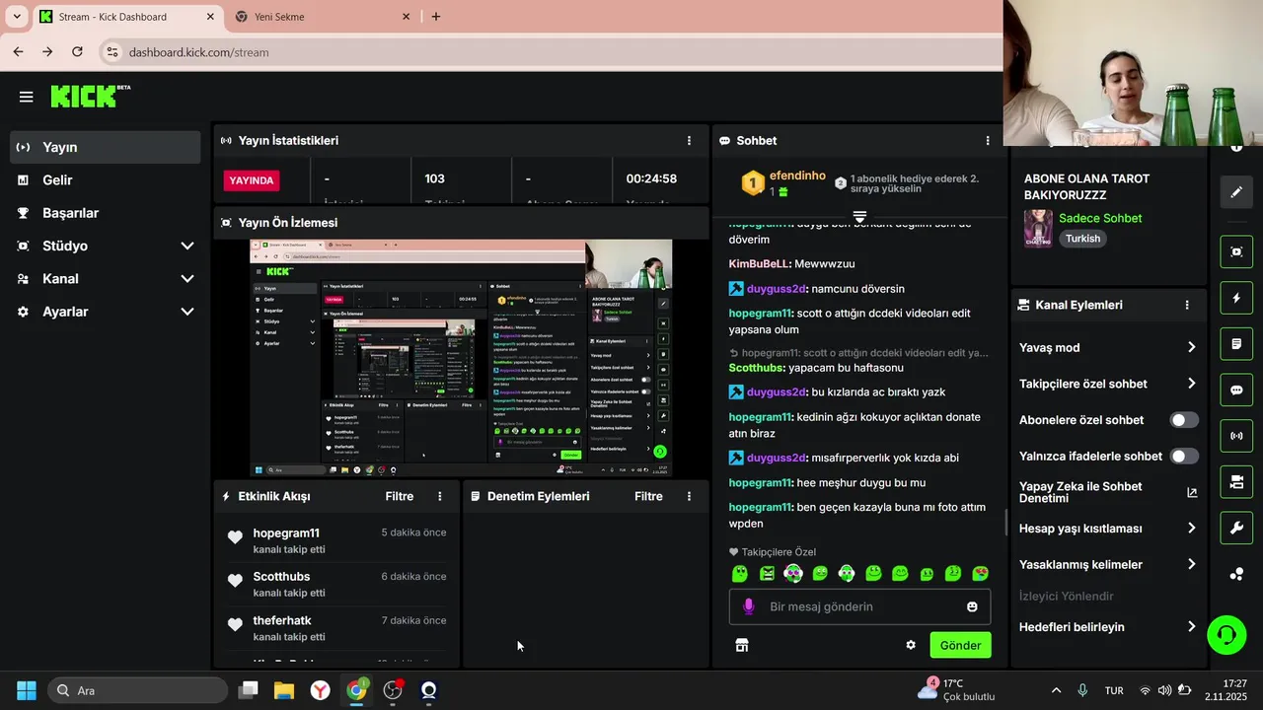Insert the angry green emote

tap(767, 573)
